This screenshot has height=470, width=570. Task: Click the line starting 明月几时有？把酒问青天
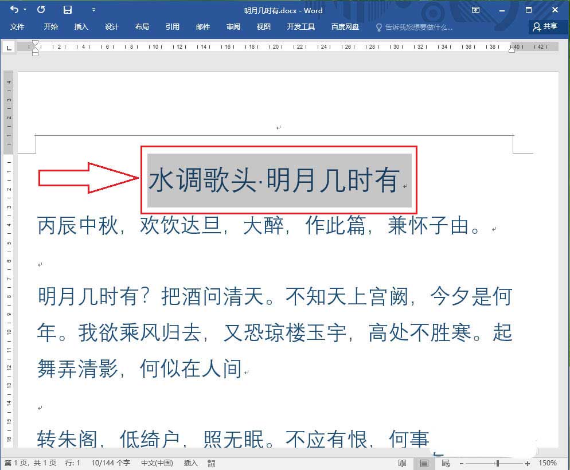pyautogui.click(x=275, y=296)
